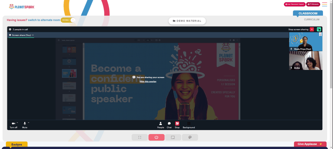Click highlighted page 3 thumbnail in shared PDF

tap(69, 73)
